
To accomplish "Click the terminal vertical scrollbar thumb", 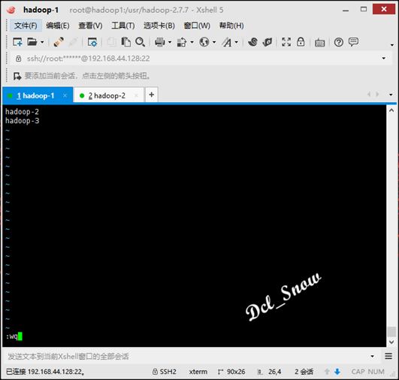I will point(391,332).
